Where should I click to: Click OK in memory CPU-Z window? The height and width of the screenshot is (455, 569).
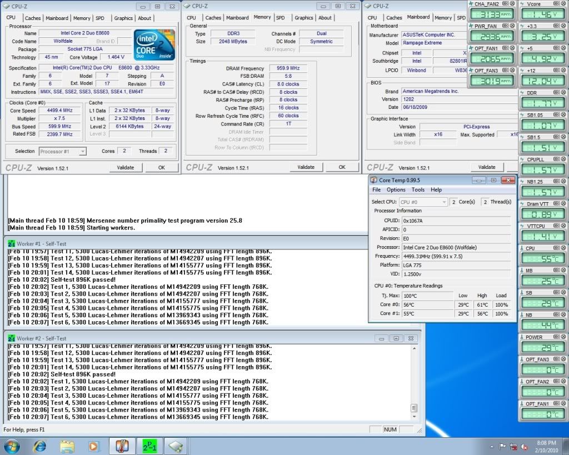(x=342, y=167)
